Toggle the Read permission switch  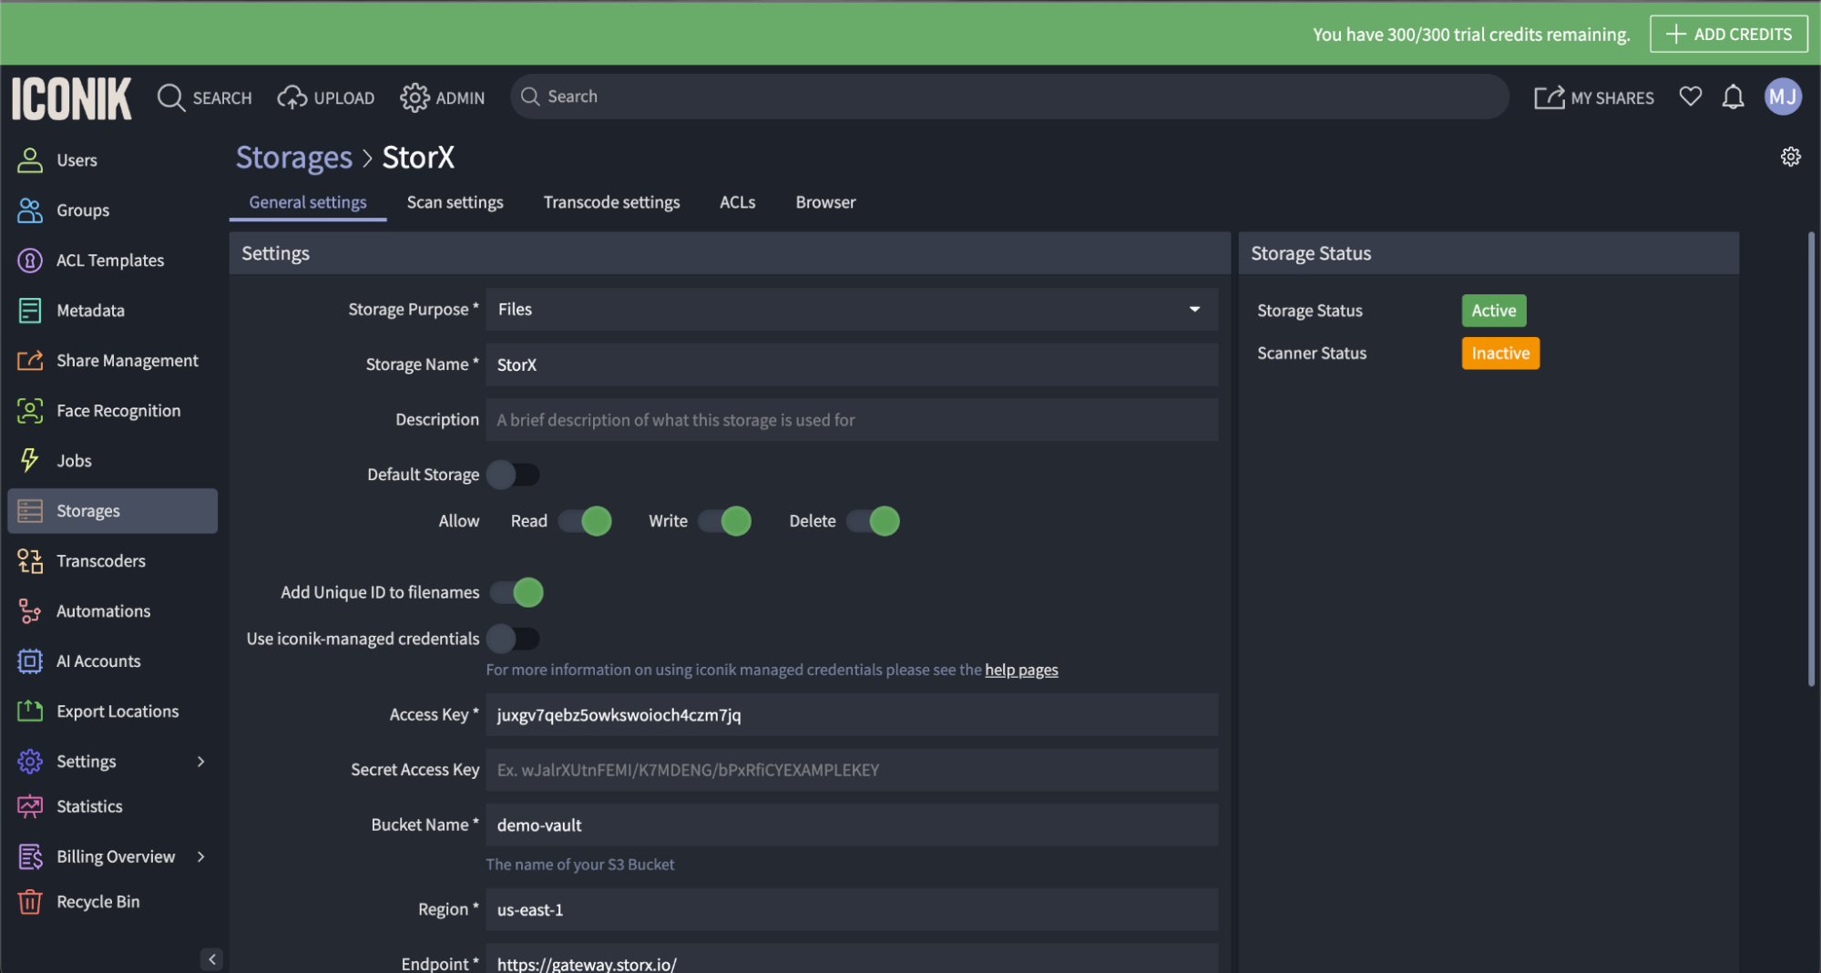585,521
